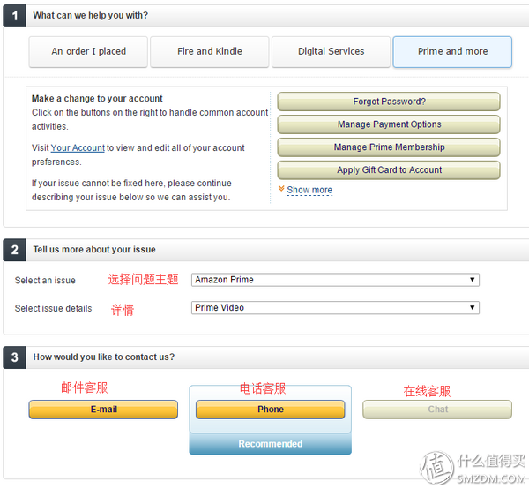Open the Digital Services tab
This screenshot has height=489, width=529.
(x=331, y=52)
